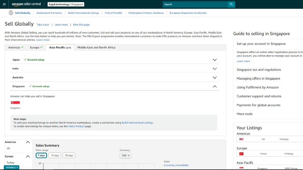Click the Turkey flag in Your Listings
The width and height of the screenshot is (303, 170).
tap(241, 154)
